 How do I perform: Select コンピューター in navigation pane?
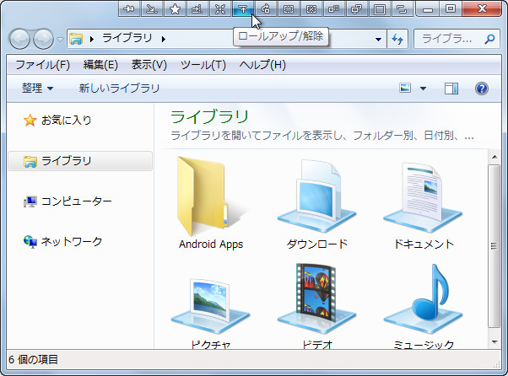68,201
